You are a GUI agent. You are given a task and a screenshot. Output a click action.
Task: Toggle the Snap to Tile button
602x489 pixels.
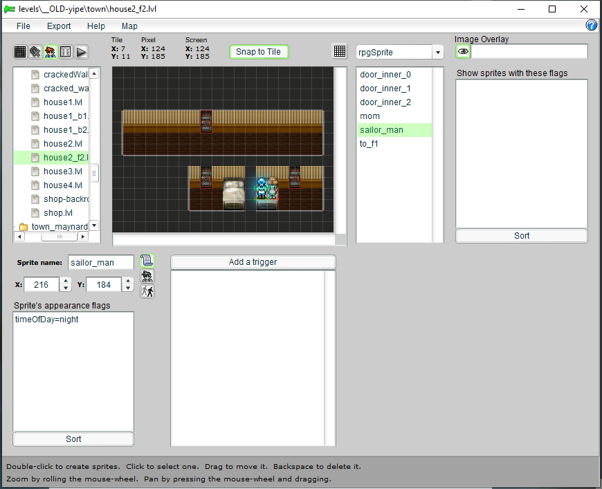tap(258, 52)
